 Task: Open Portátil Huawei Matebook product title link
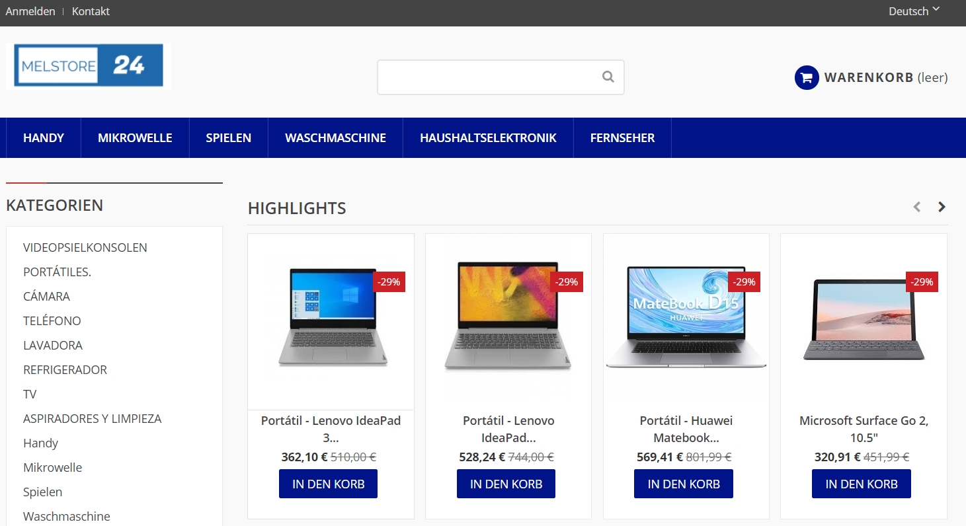686,429
